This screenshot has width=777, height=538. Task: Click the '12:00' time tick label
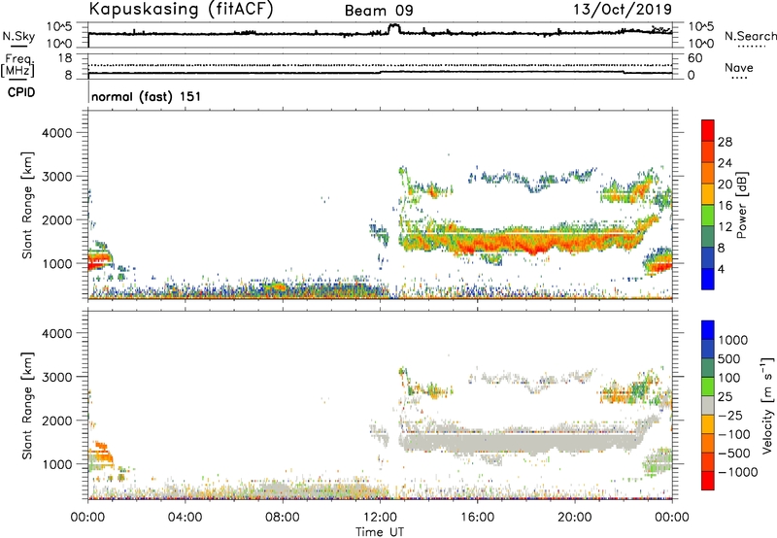[380, 518]
